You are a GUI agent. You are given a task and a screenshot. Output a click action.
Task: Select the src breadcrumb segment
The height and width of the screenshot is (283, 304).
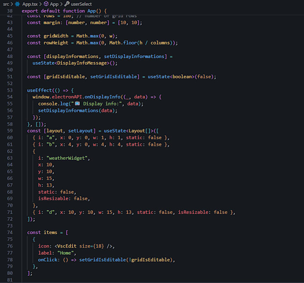coord(6,4)
